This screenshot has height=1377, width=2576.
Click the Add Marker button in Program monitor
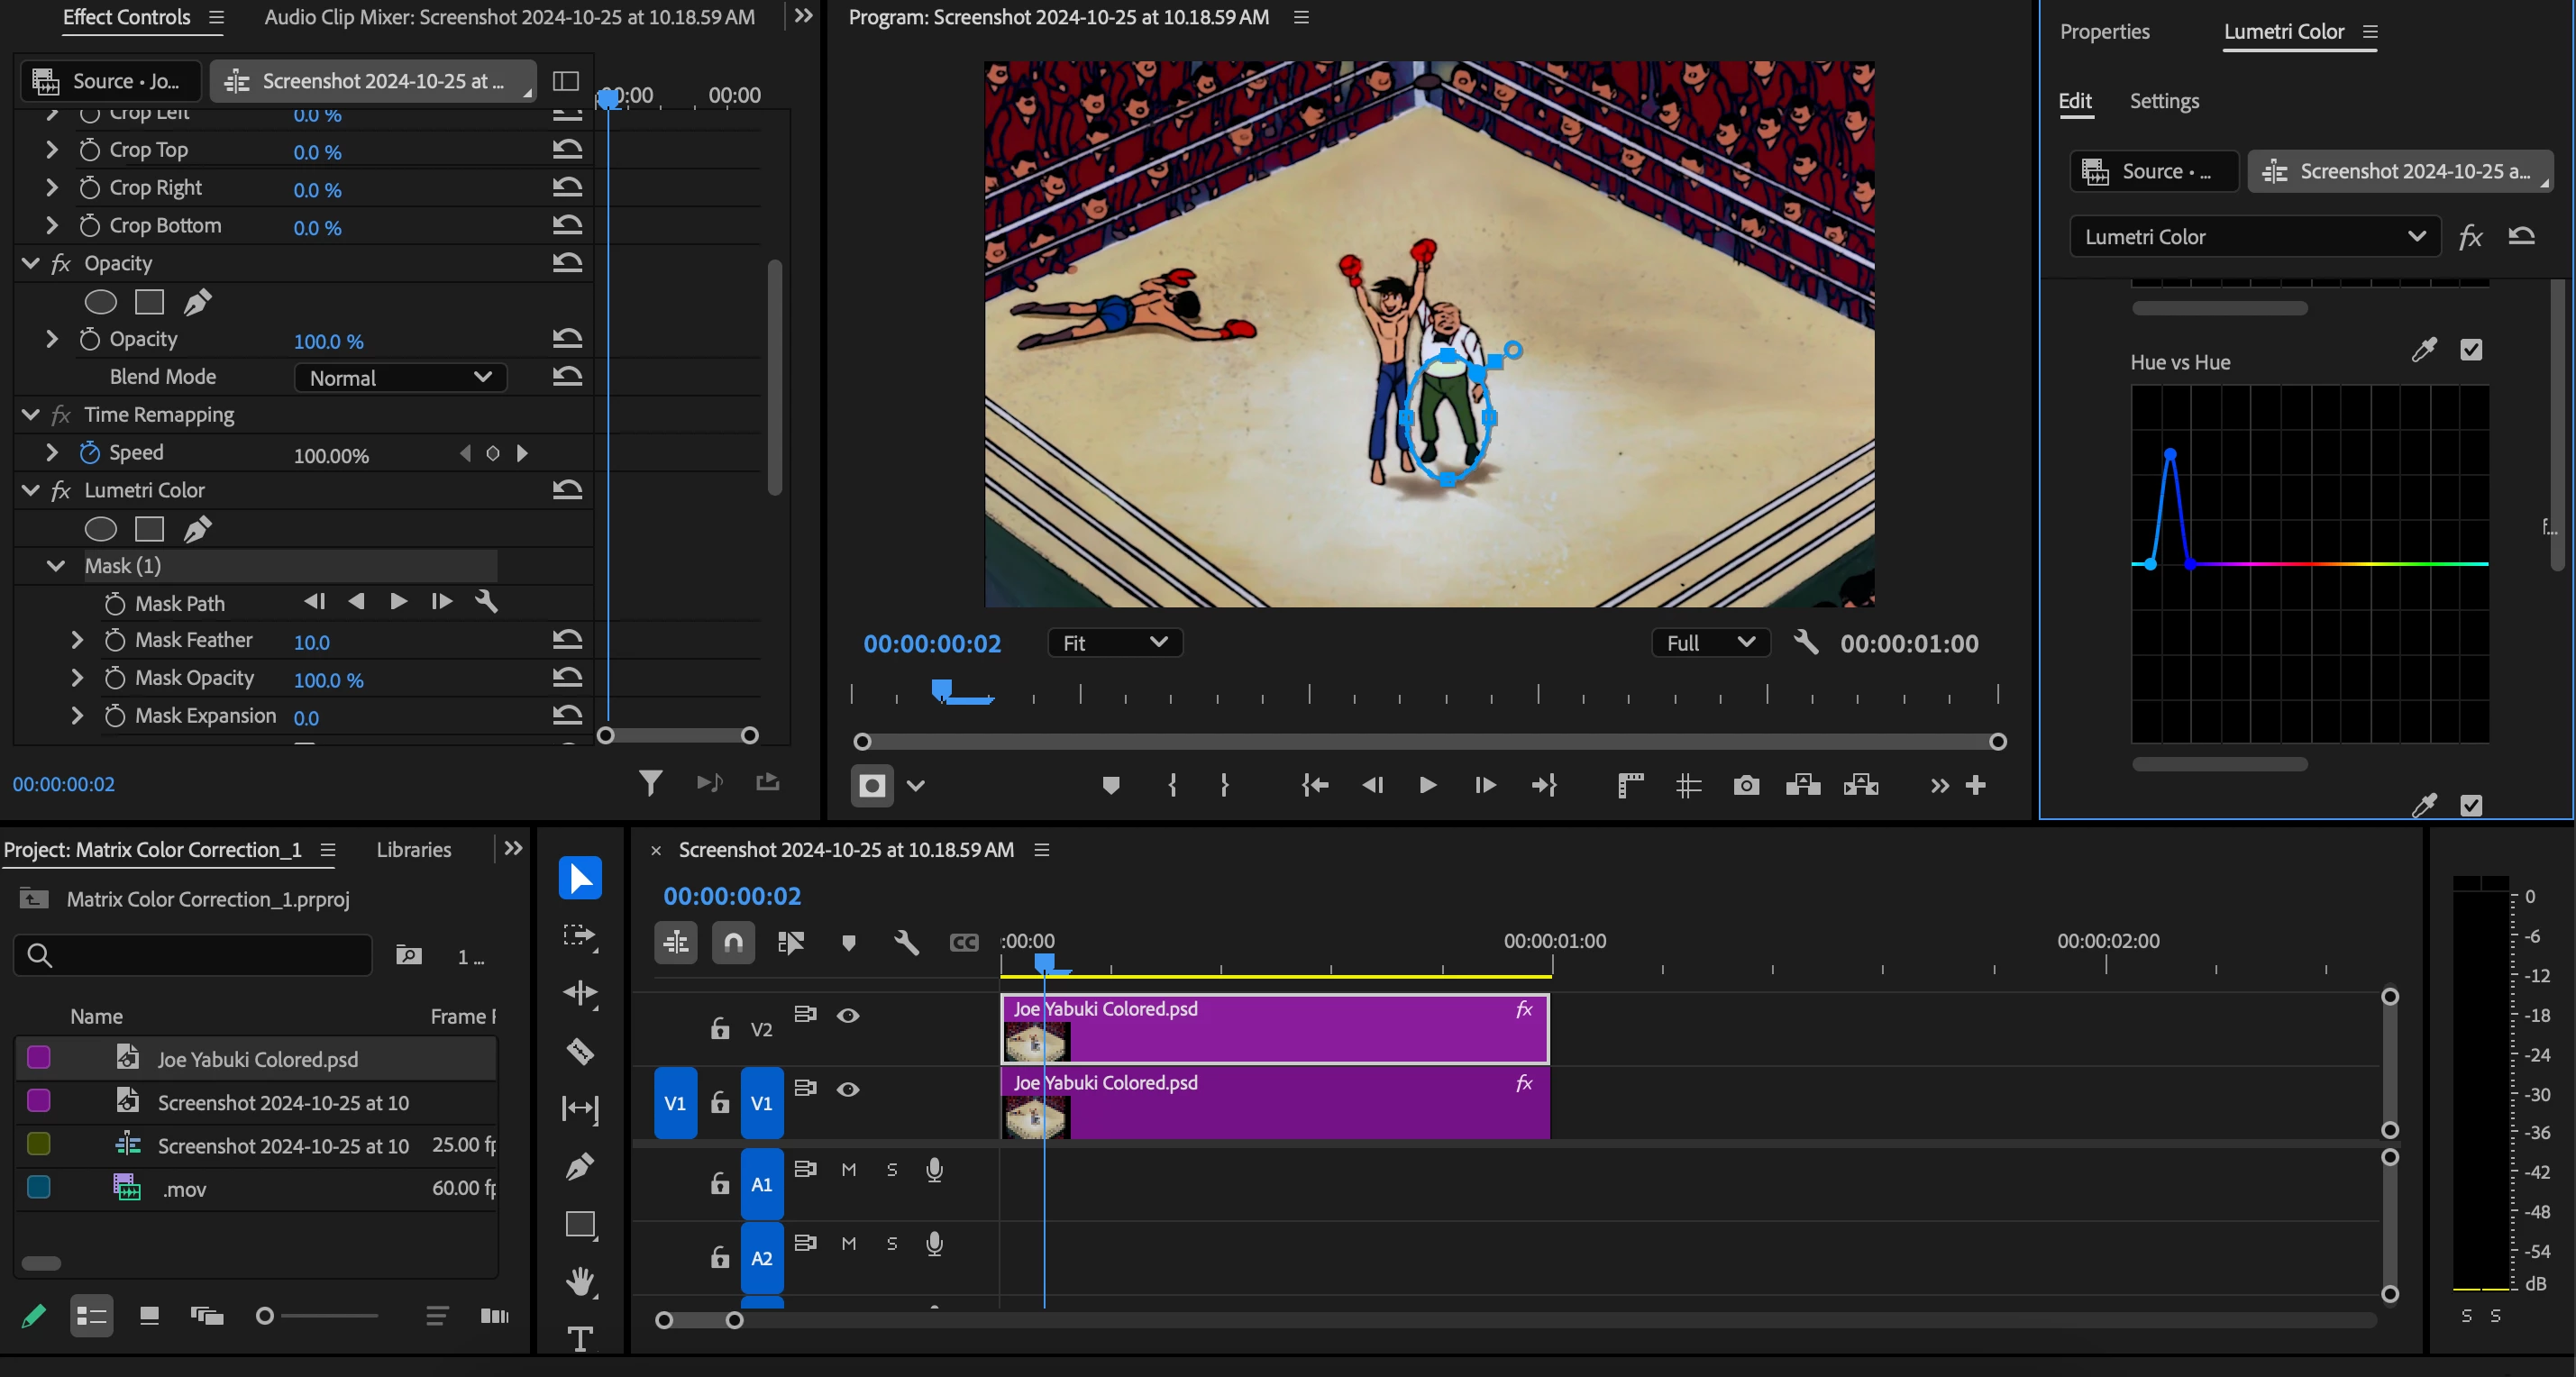click(1110, 786)
